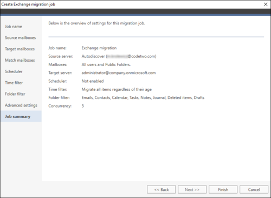Viewport: 271px width, 198px height.
Task: Click the Concurrency value 5
Action: (x=83, y=106)
